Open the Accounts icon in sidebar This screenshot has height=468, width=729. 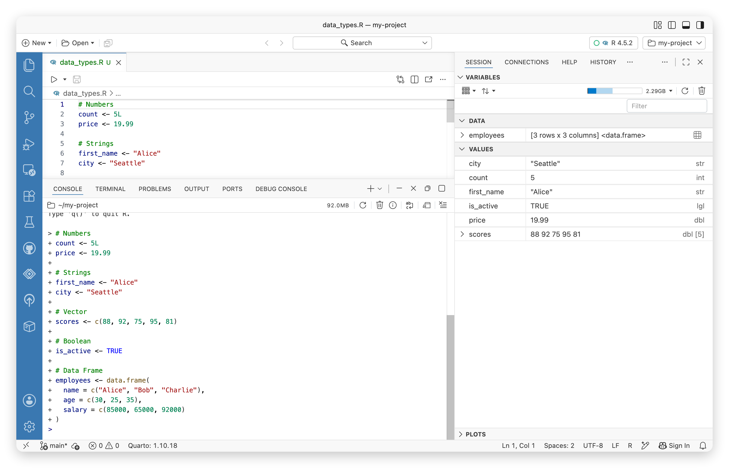coord(29,400)
